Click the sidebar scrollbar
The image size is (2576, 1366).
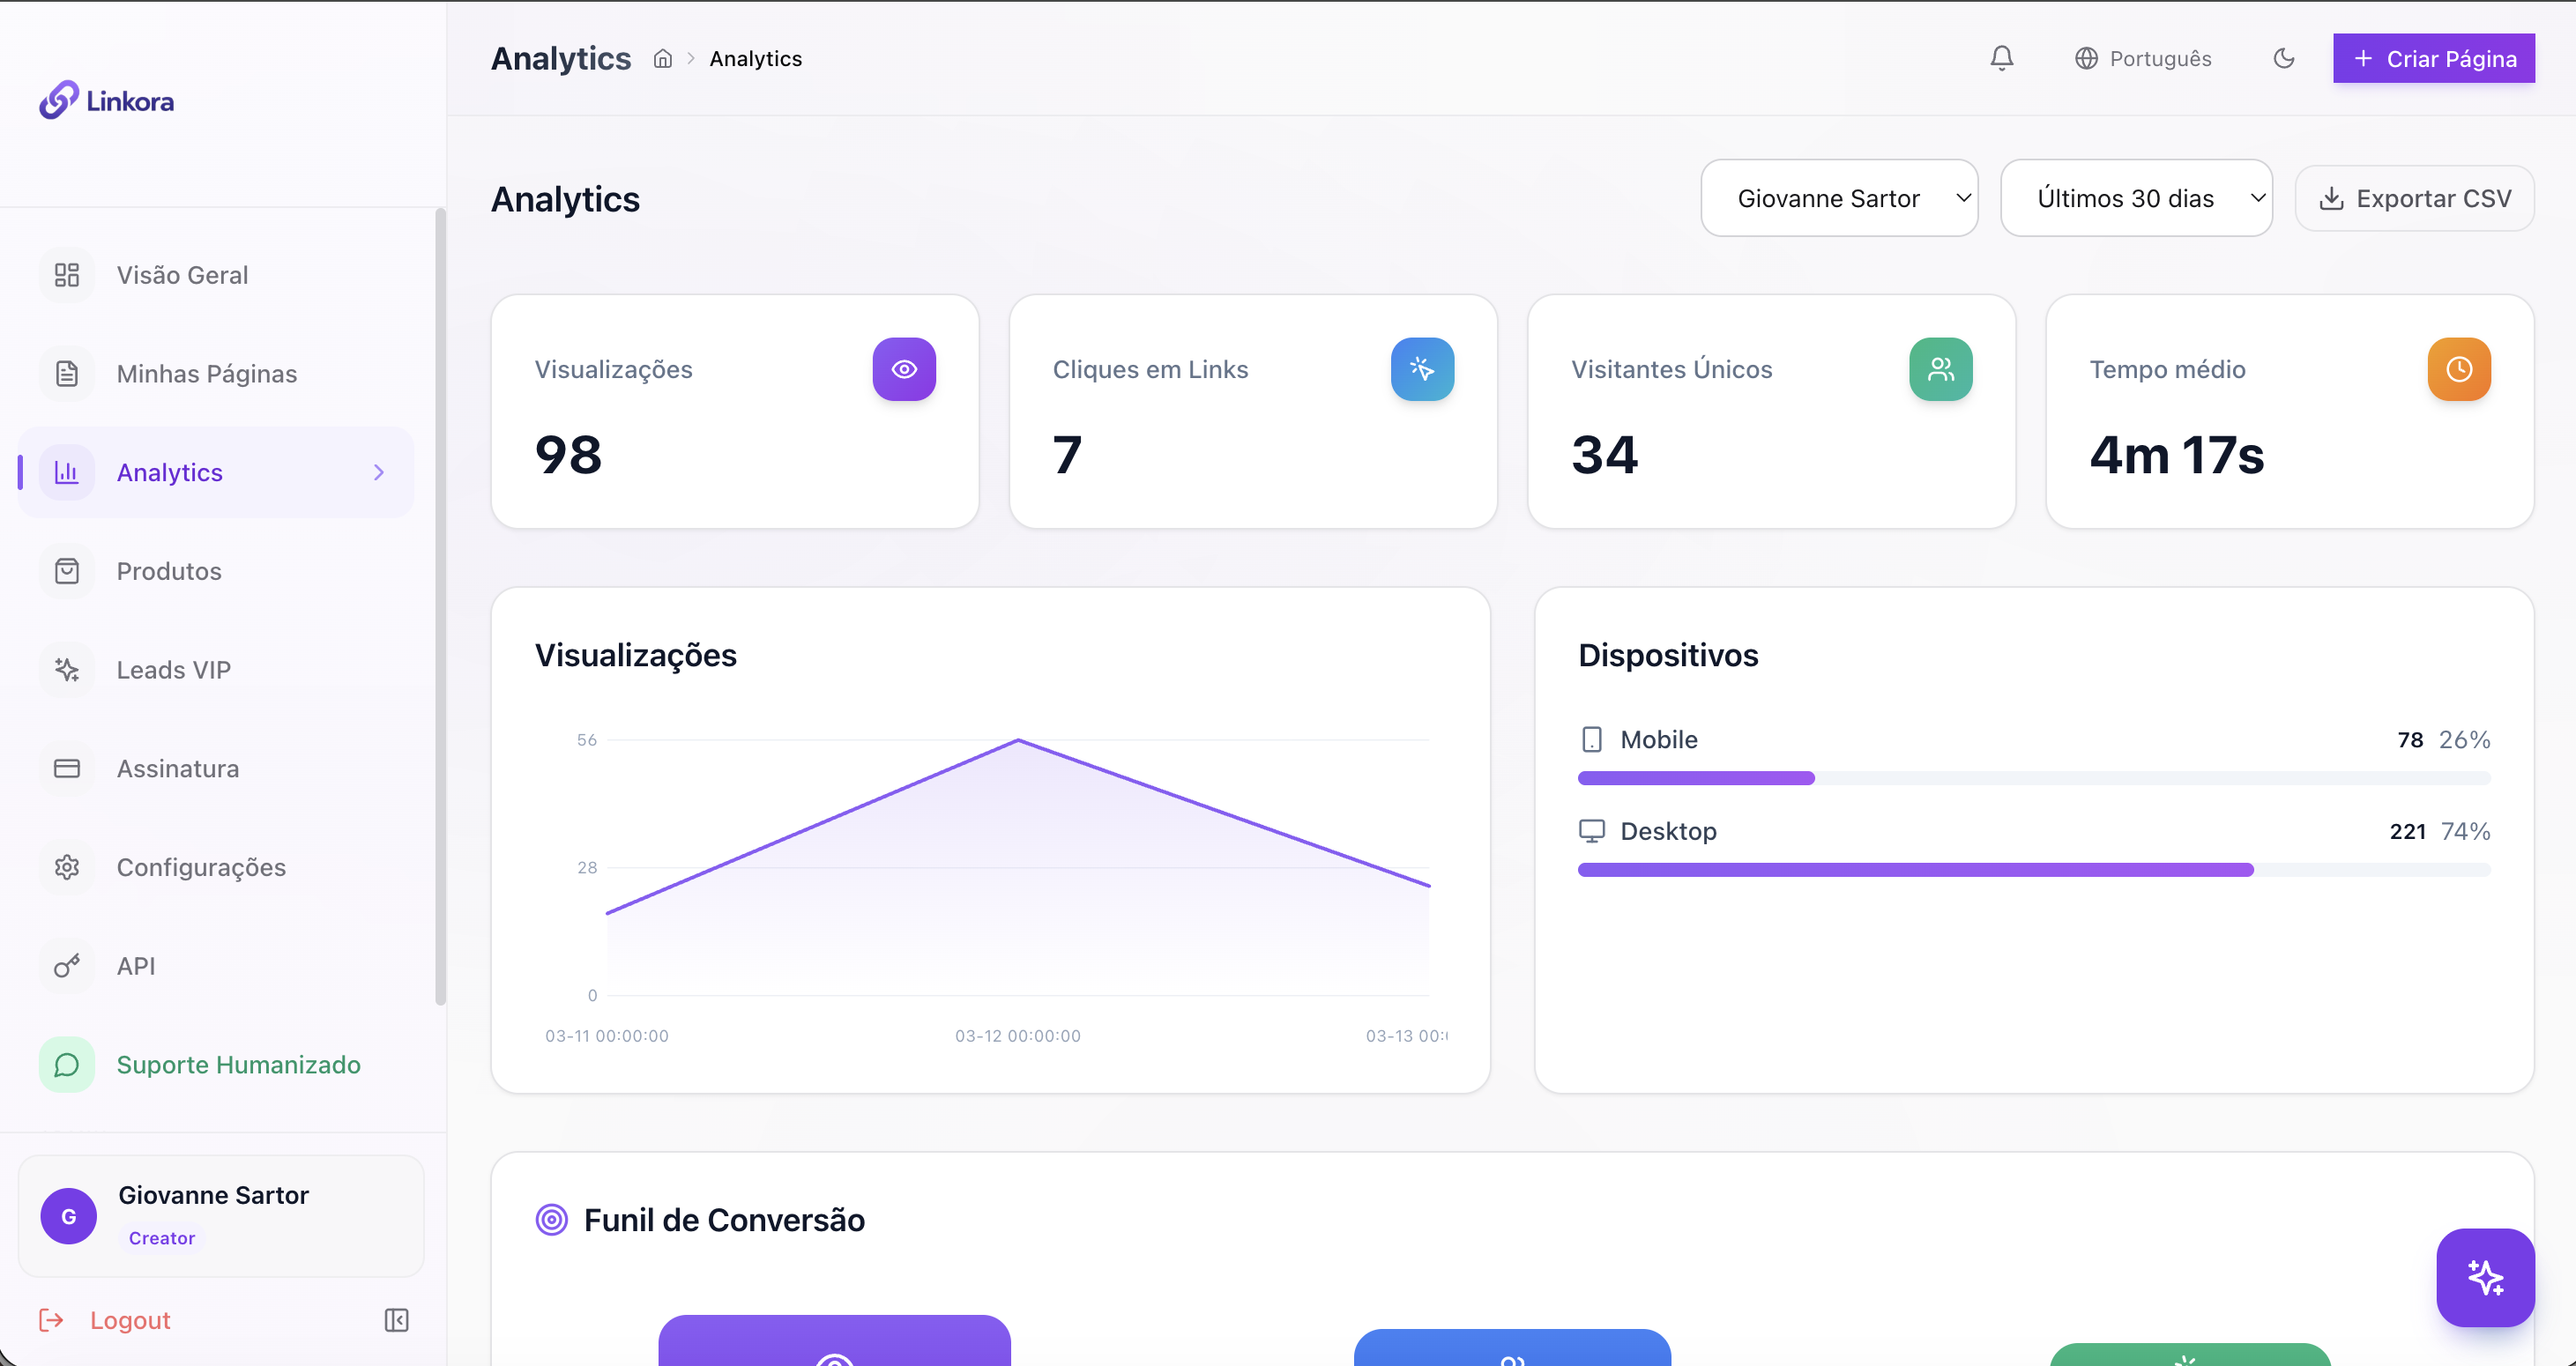(440, 607)
